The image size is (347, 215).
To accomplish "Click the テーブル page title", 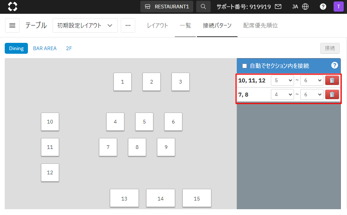I will [36, 25].
